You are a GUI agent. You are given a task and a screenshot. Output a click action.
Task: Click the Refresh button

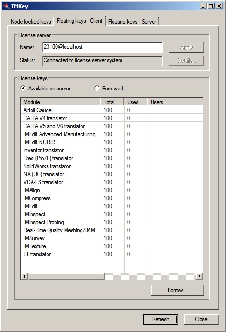click(161, 319)
